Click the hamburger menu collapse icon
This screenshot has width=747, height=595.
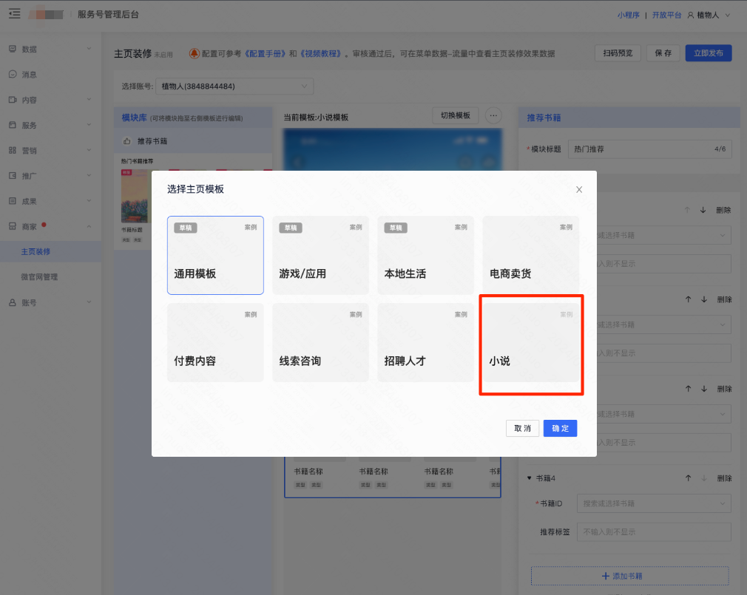(14, 14)
